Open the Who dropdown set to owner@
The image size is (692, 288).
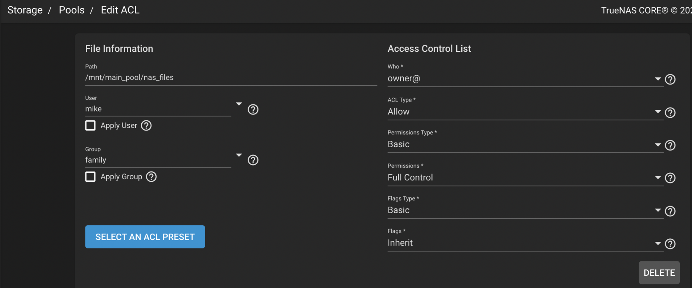pyautogui.click(x=525, y=78)
